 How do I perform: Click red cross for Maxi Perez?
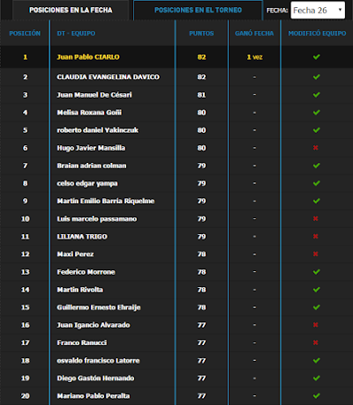coord(316,254)
